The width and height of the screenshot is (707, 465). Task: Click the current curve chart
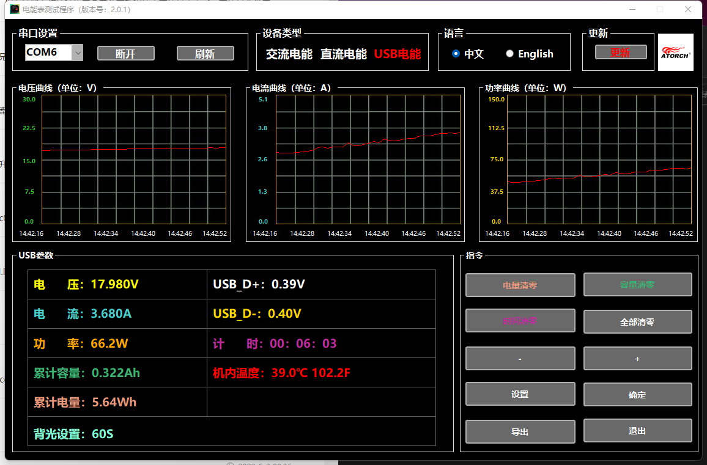pyautogui.click(x=368, y=159)
